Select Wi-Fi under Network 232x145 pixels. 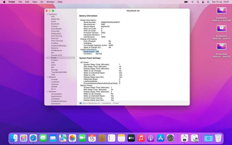(53, 89)
